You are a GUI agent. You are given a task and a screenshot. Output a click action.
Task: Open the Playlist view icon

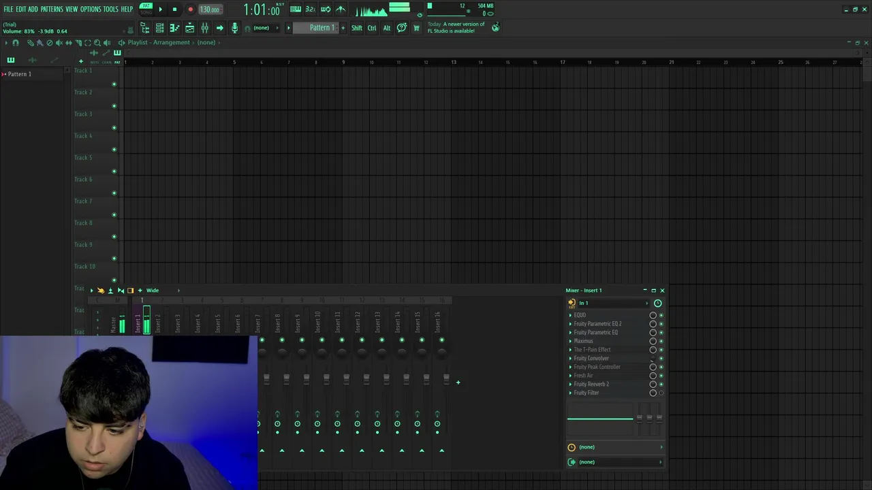pos(189,28)
